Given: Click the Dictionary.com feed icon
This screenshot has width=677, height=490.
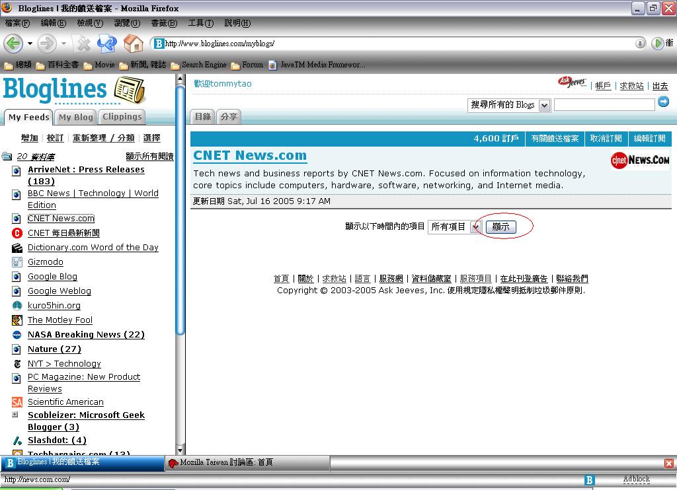Looking at the screenshot, I should (17, 248).
